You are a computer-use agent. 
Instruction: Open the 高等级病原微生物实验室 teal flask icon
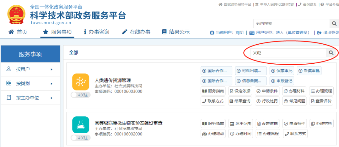[81, 125]
